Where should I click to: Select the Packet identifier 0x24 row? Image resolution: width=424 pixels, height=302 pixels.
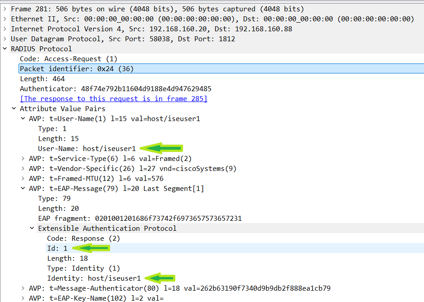[221, 69]
